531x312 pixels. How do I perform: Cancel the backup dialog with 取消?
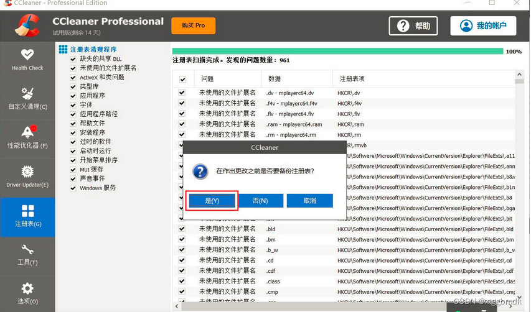tap(309, 201)
